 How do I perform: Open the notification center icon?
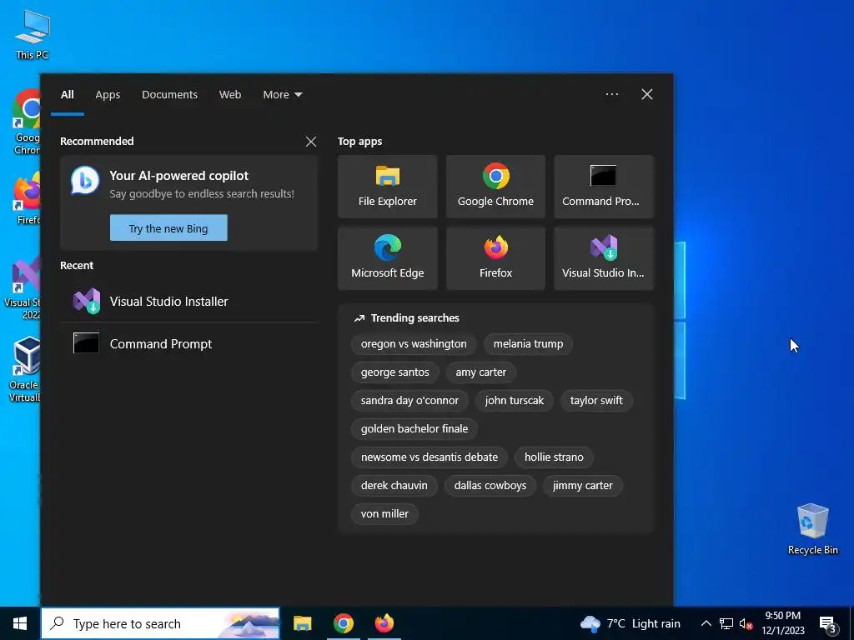[x=827, y=623]
